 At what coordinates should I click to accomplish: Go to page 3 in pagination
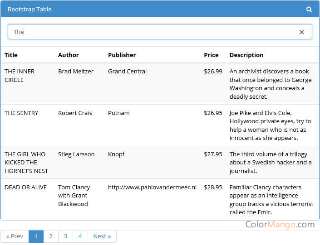pos(65,236)
